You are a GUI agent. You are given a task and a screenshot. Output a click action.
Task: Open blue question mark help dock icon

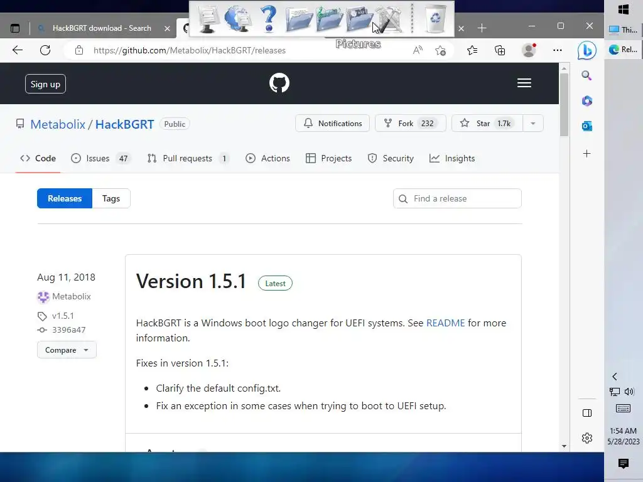(x=269, y=18)
